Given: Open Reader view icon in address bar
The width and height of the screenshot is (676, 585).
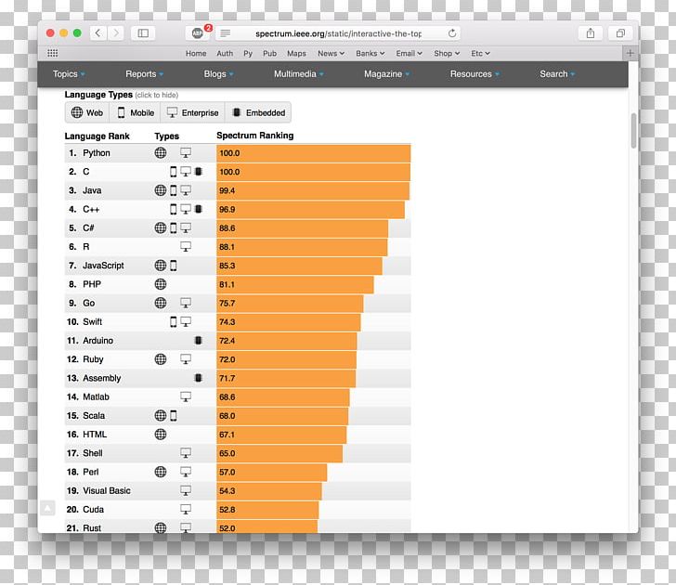Looking at the screenshot, I should 225,33.
